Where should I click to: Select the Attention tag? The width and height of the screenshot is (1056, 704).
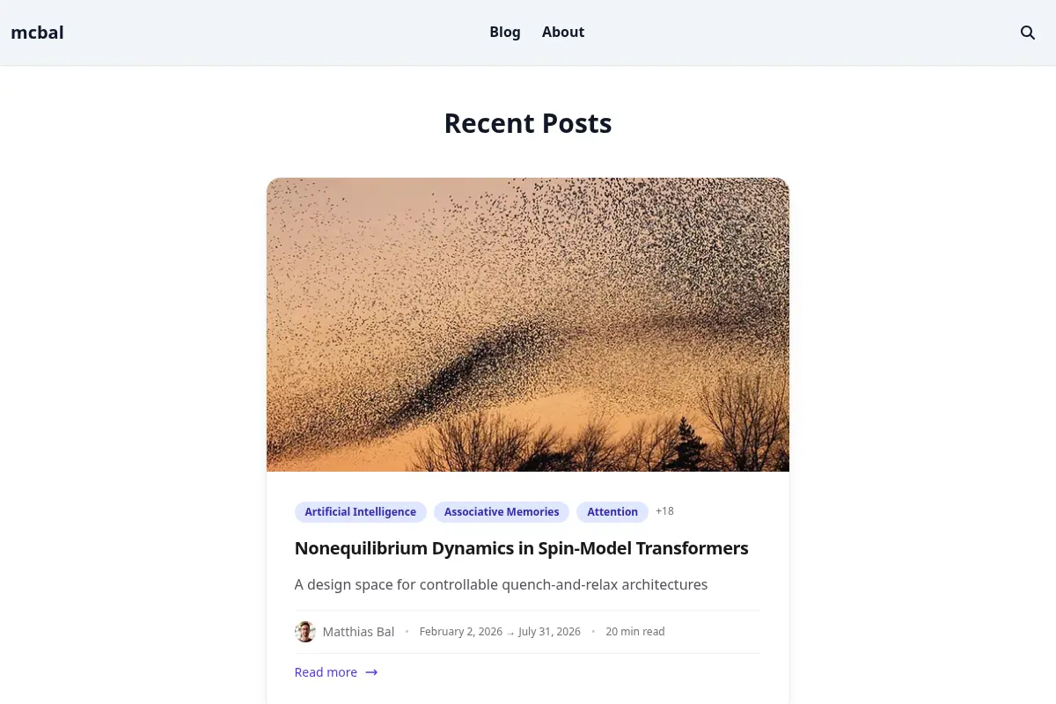pos(612,512)
